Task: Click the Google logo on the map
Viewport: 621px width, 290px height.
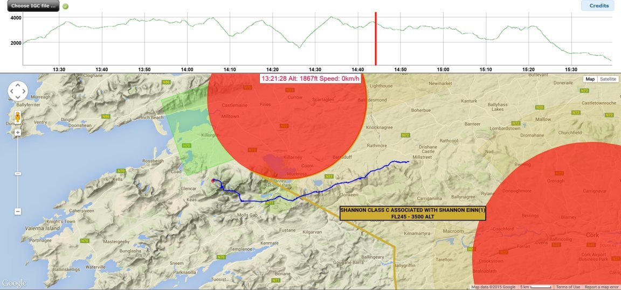Action: pos(14,284)
